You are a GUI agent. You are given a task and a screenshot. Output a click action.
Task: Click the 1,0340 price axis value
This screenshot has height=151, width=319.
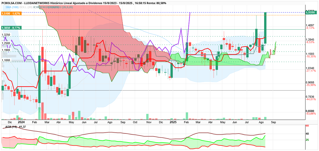pos(310,68)
